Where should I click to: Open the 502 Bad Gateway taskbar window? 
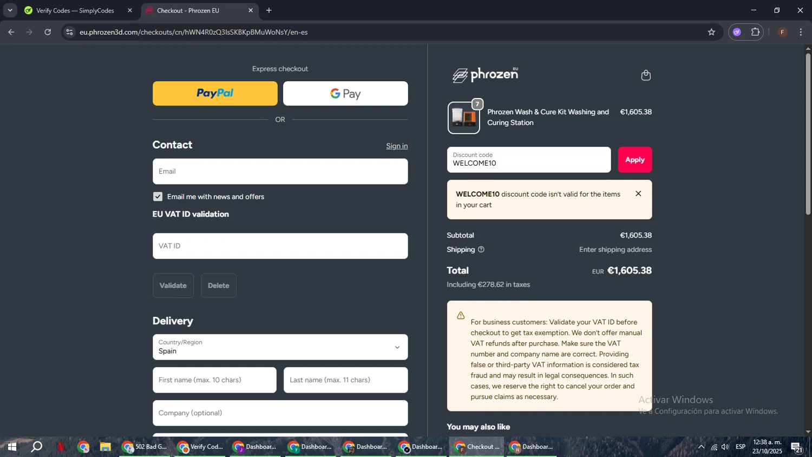point(145,447)
